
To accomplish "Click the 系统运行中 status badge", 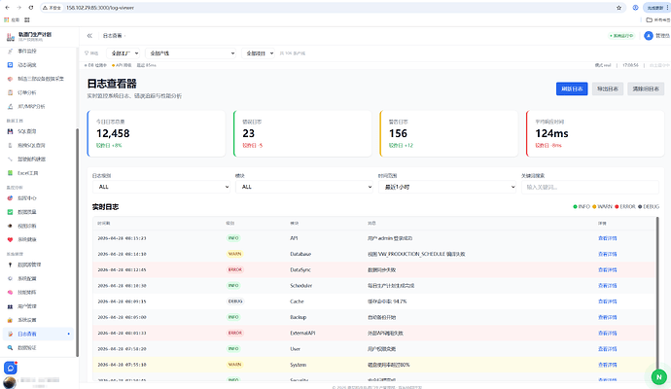I will point(621,36).
